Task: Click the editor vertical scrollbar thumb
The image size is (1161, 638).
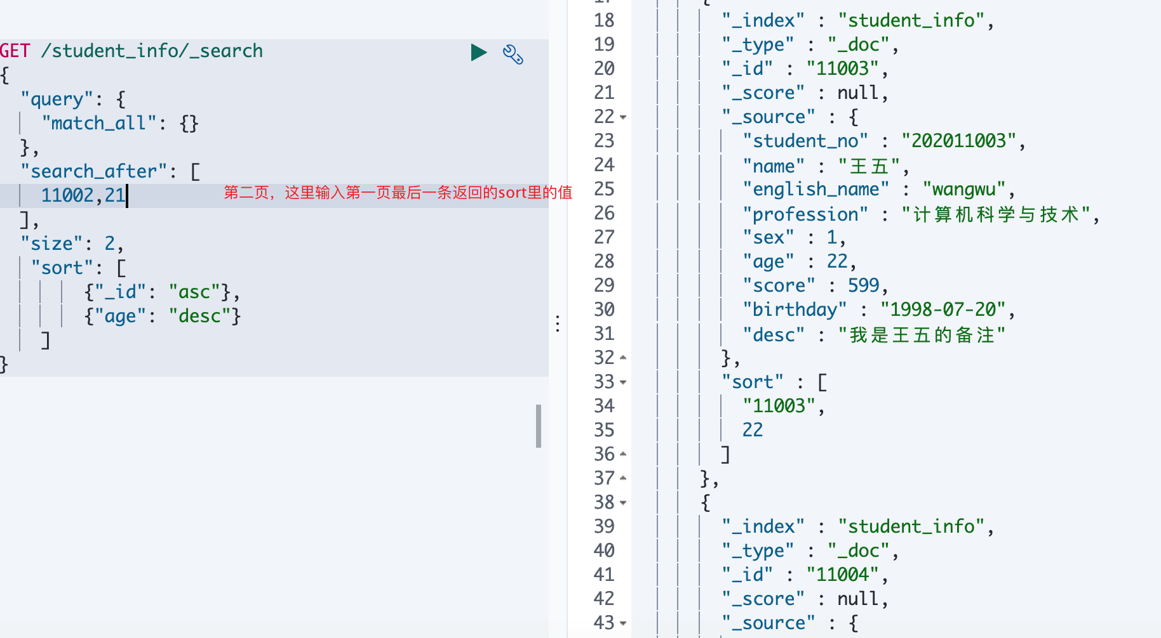Action: pyautogui.click(x=539, y=426)
